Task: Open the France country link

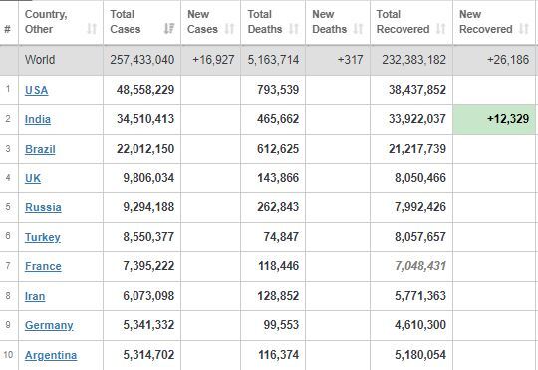Action: point(43,266)
